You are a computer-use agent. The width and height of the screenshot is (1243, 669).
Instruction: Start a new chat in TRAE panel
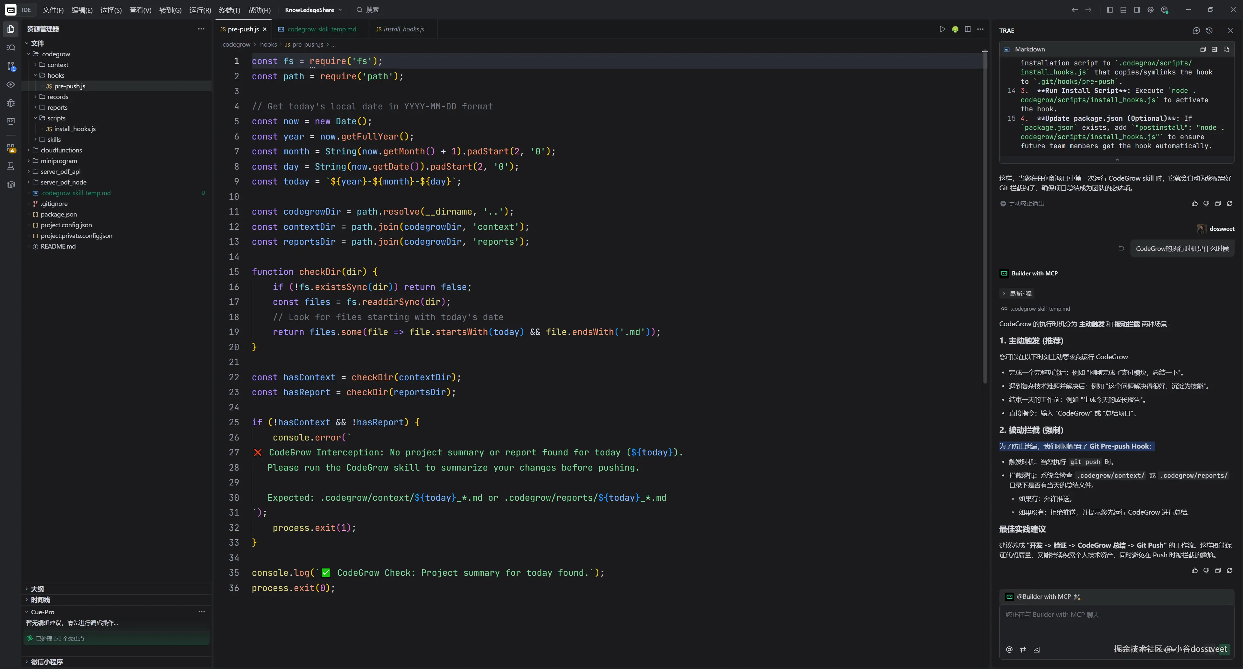(x=1196, y=30)
